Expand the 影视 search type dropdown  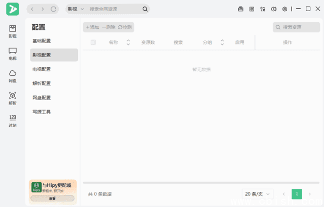click(x=75, y=9)
